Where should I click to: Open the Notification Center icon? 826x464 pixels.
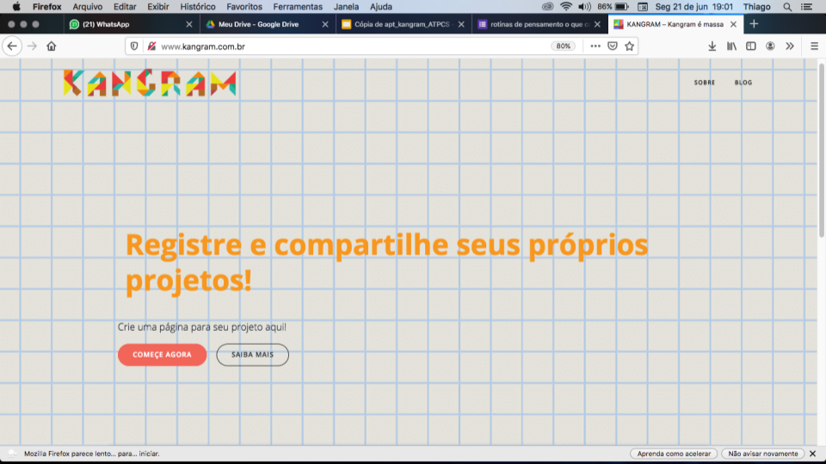pyautogui.click(x=806, y=7)
